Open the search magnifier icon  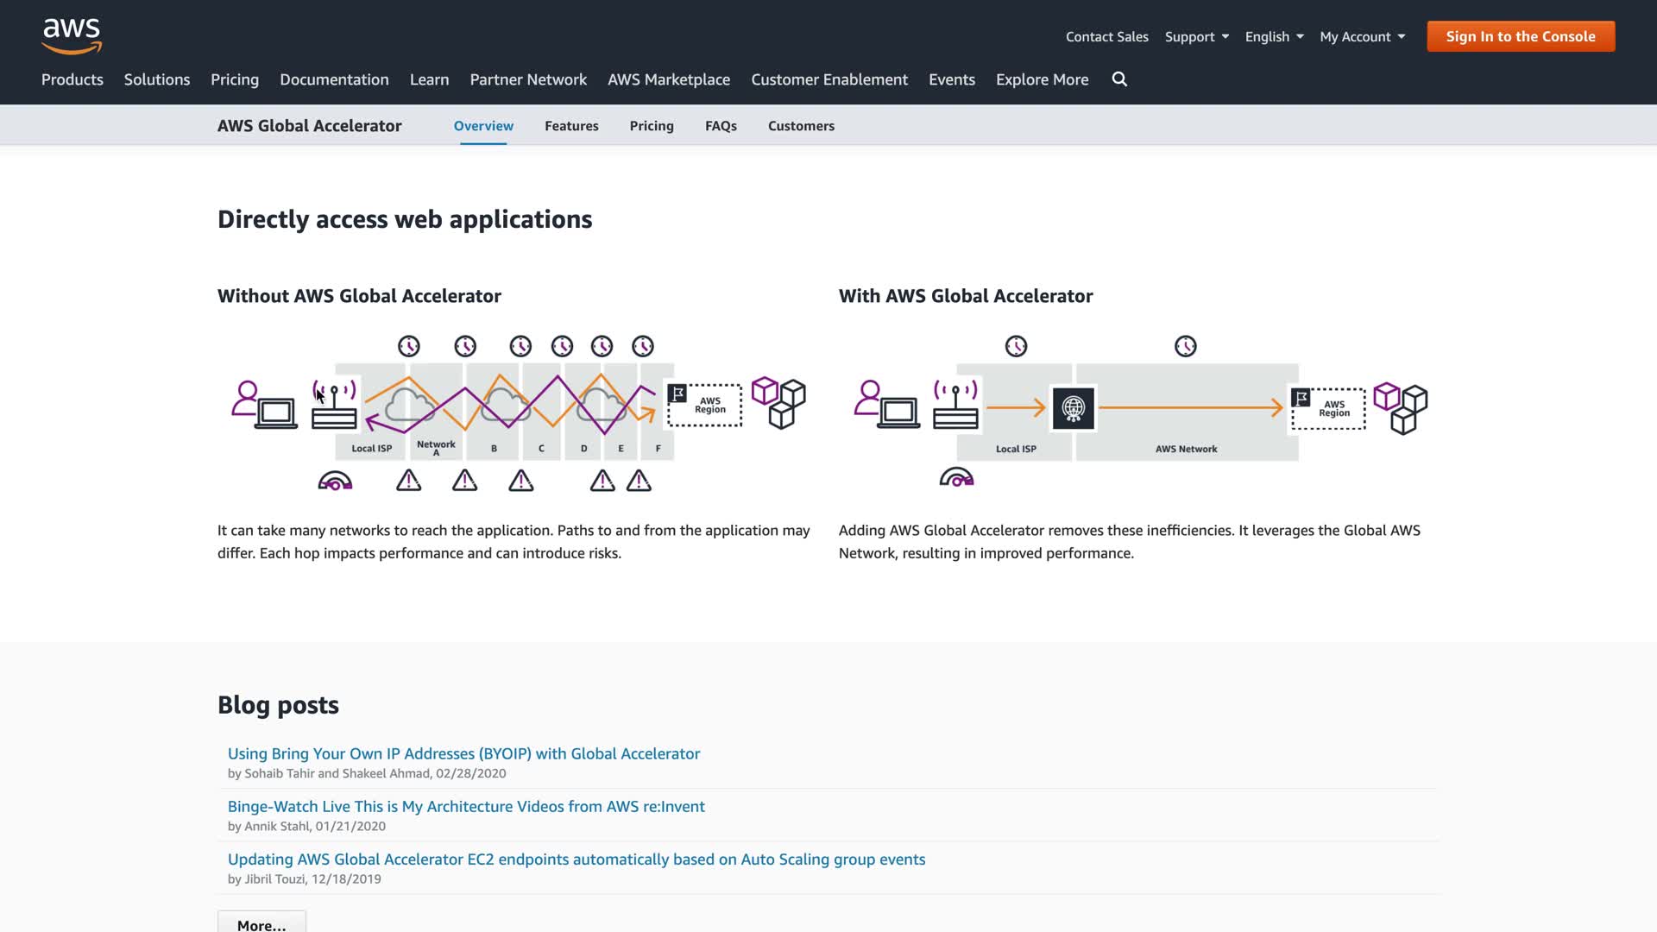tap(1119, 79)
